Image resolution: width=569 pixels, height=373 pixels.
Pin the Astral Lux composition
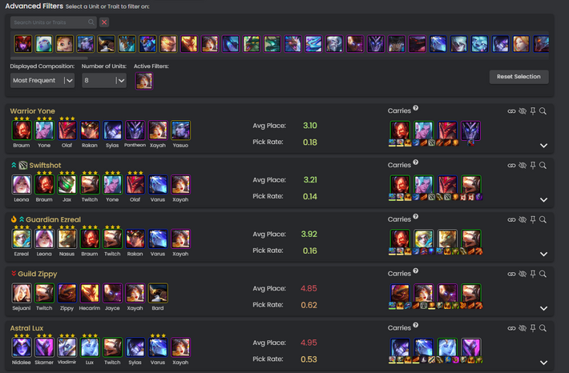coord(533,328)
